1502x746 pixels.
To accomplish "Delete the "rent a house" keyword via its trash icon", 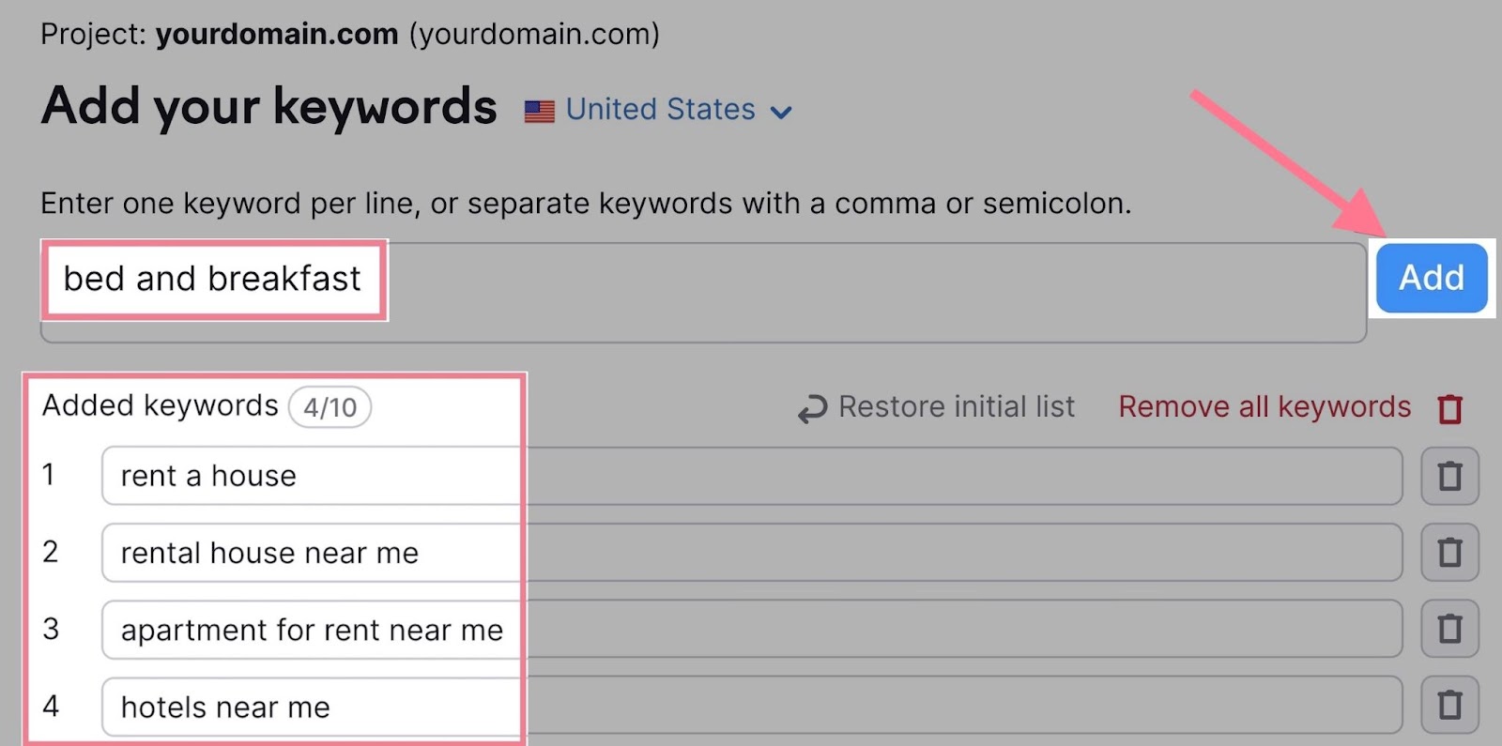I will click(1450, 476).
